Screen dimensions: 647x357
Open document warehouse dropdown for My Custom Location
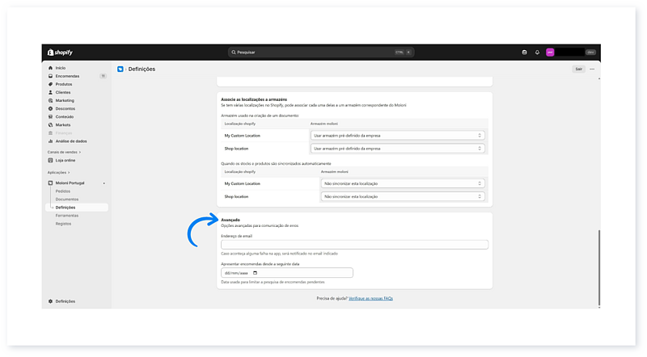tap(397, 136)
